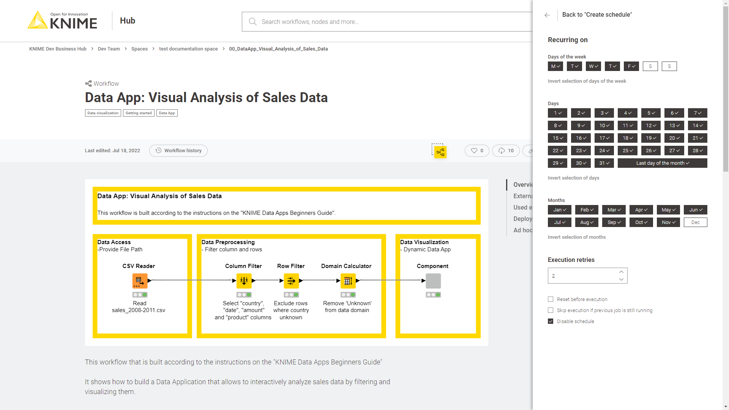Toggle October in months
729x410 pixels.
[x=641, y=222]
